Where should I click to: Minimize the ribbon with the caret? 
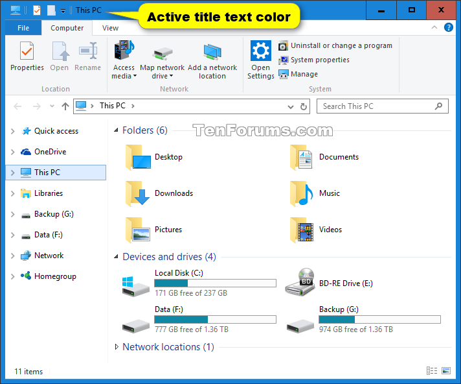point(434,27)
